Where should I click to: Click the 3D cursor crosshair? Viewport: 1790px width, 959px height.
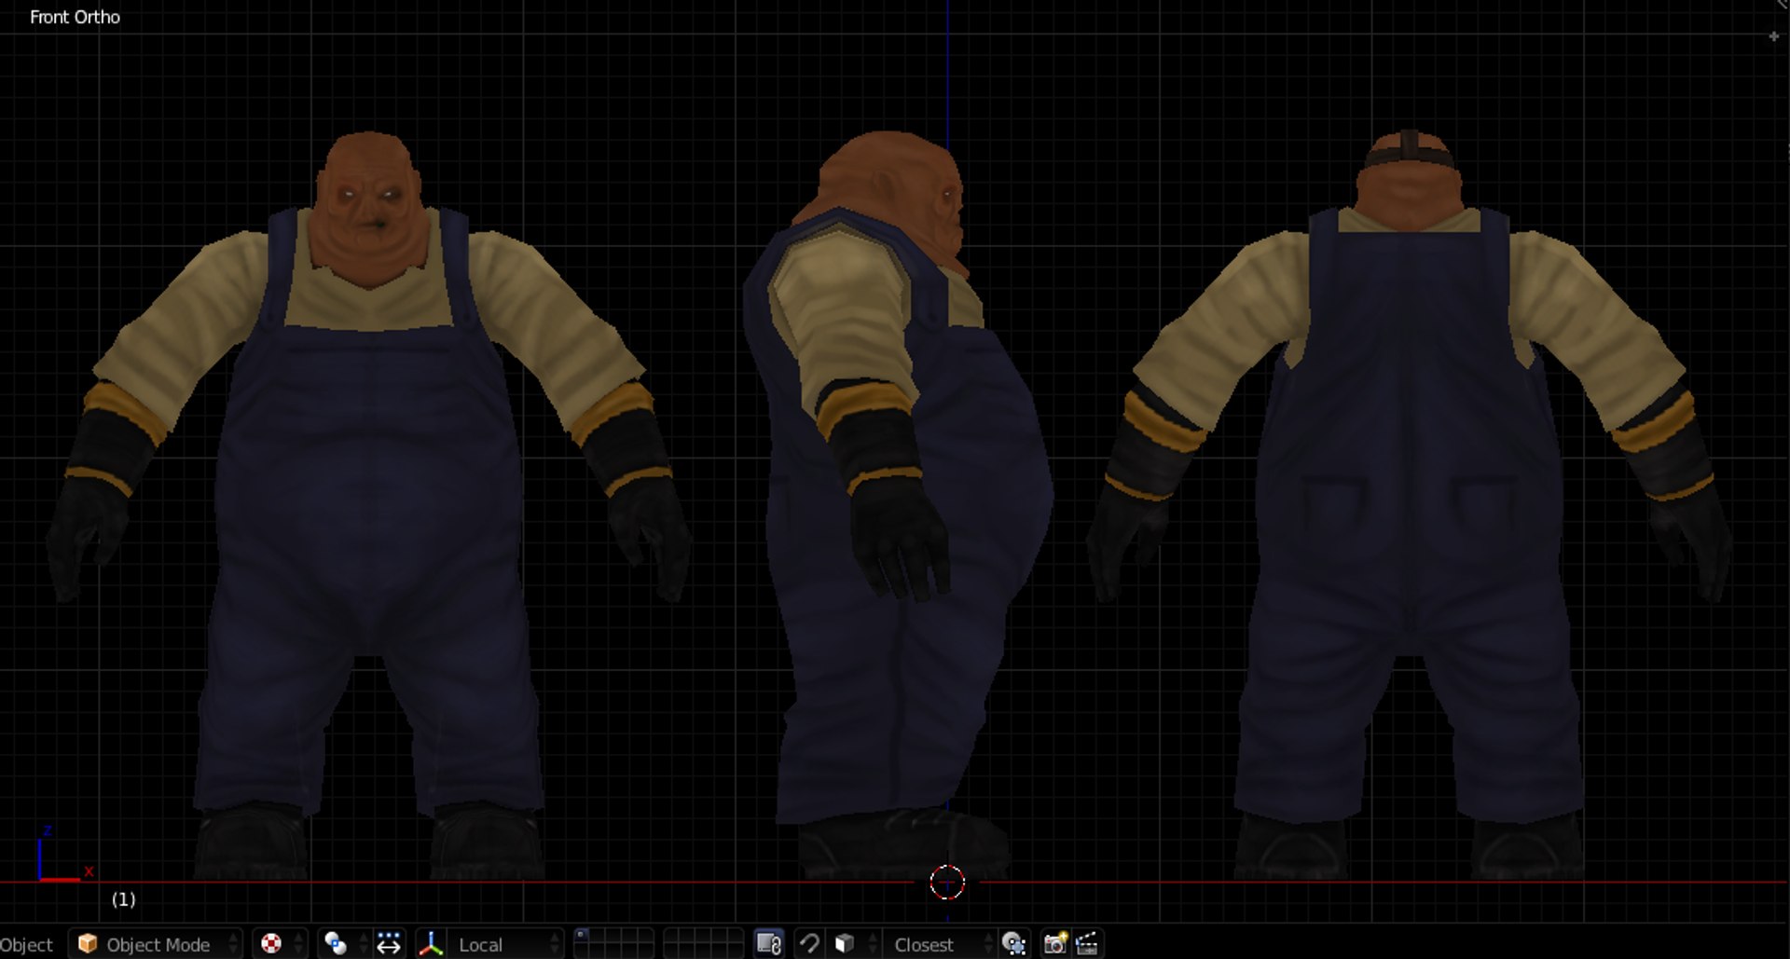click(x=946, y=882)
